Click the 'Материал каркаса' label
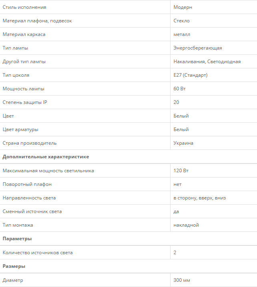257x287 pixels. coord(24,34)
